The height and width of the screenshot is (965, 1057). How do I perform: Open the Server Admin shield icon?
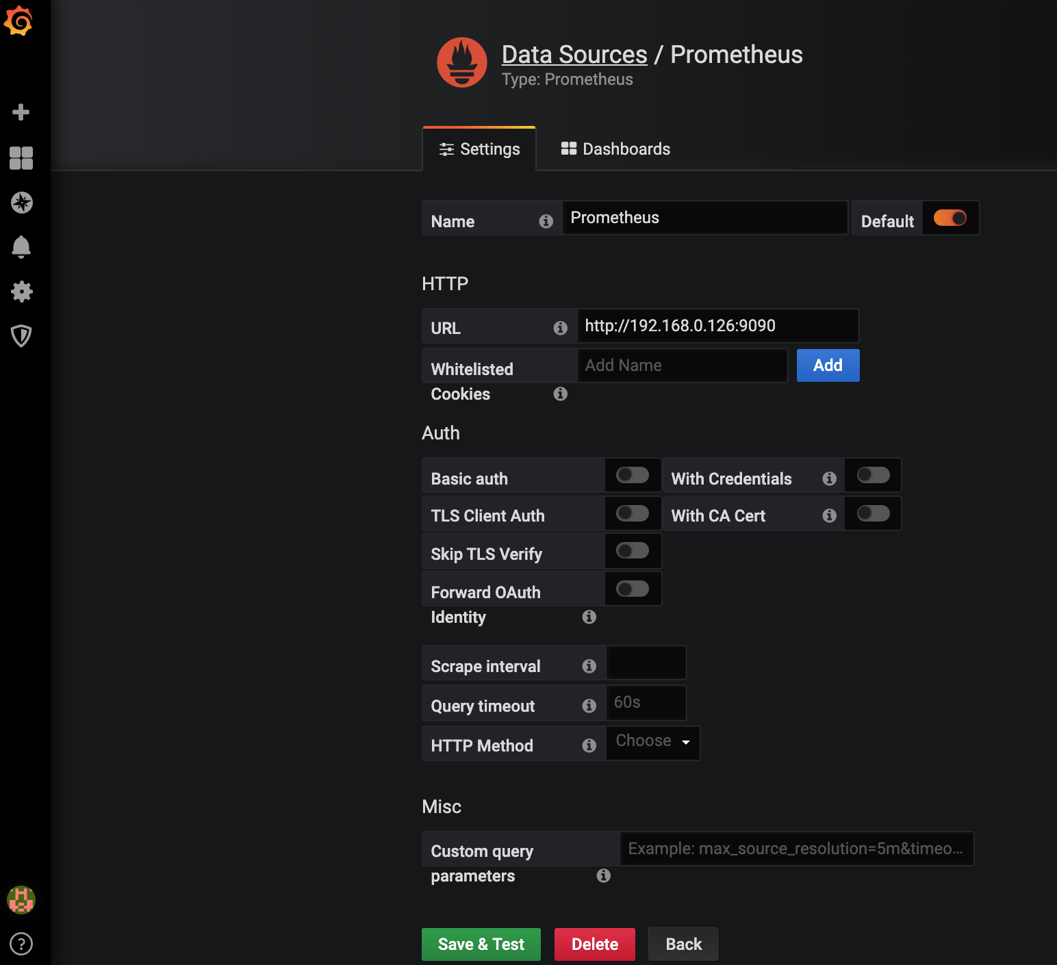[21, 336]
